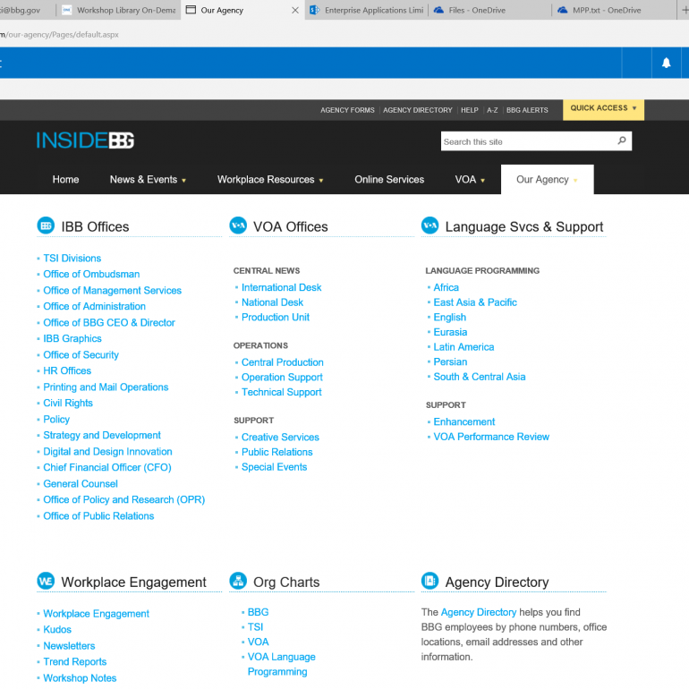Switch to Enterprise Applications tab
689x689 pixels.
pos(367,10)
